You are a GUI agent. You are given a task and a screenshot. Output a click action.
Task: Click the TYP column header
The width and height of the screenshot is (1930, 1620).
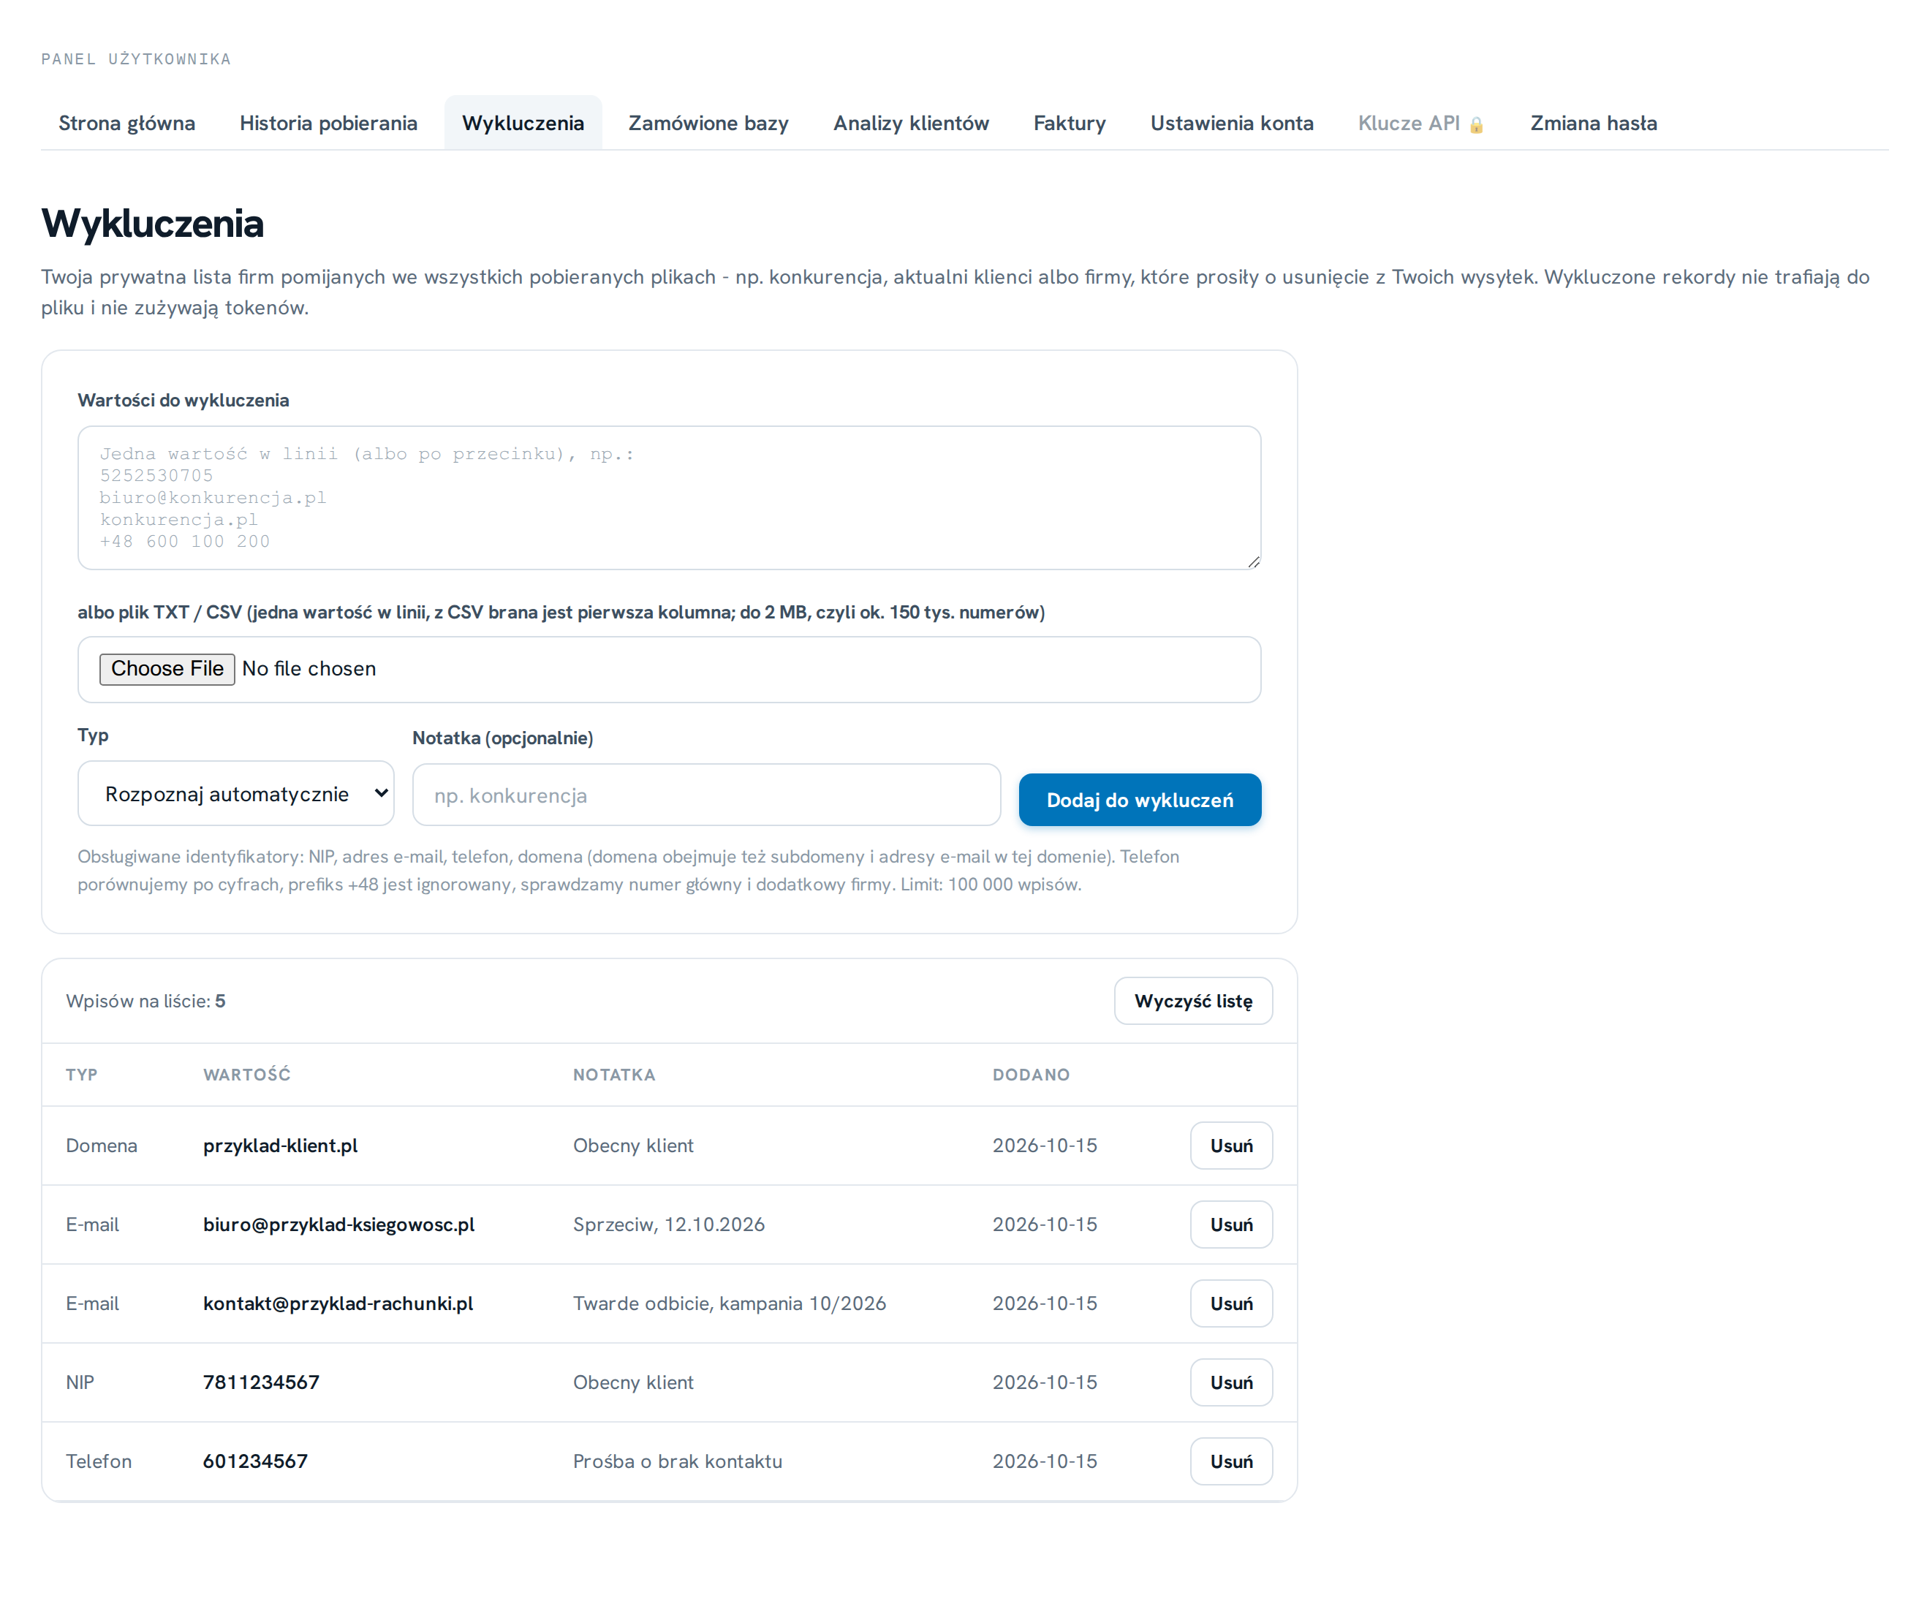coord(82,1074)
